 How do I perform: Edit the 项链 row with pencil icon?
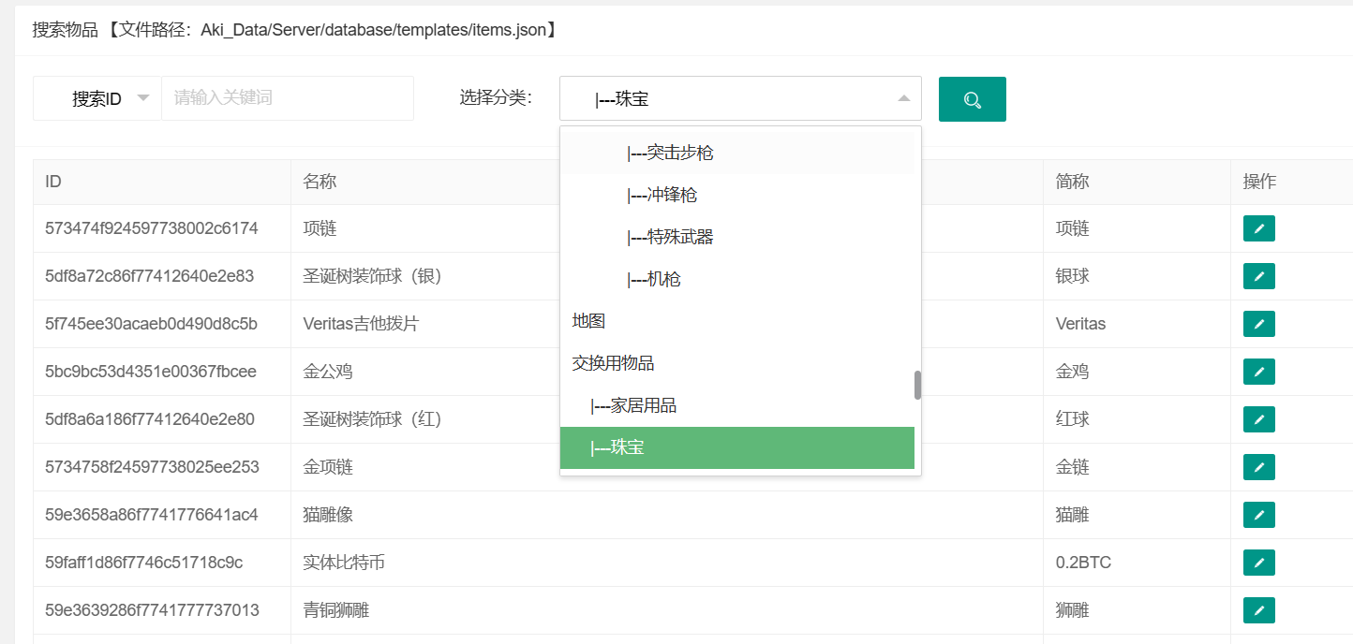(x=1258, y=228)
